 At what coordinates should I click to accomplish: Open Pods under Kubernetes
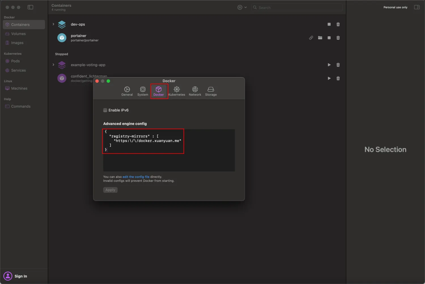point(24,61)
